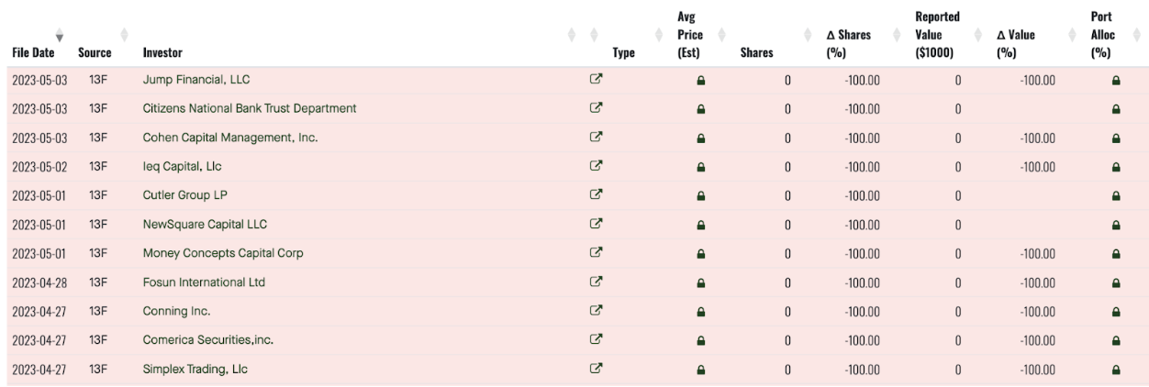1149x387 pixels.
Task: Sort by Shares column header
Action: [x=755, y=52]
